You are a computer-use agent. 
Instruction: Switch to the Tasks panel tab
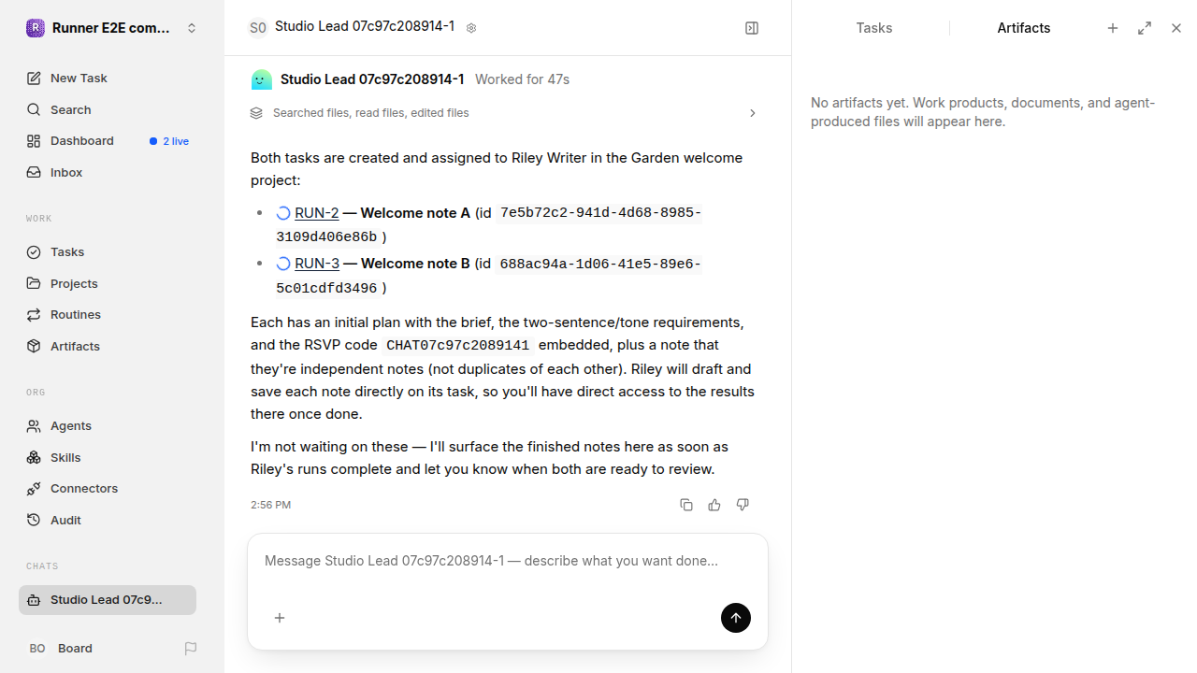[x=874, y=28]
